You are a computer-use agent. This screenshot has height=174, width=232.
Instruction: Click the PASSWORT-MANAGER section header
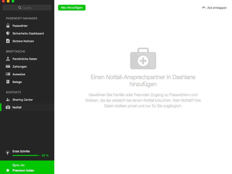tap(22, 18)
